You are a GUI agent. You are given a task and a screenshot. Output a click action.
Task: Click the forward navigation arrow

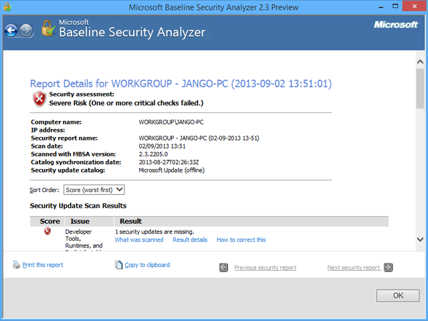pos(26,31)
